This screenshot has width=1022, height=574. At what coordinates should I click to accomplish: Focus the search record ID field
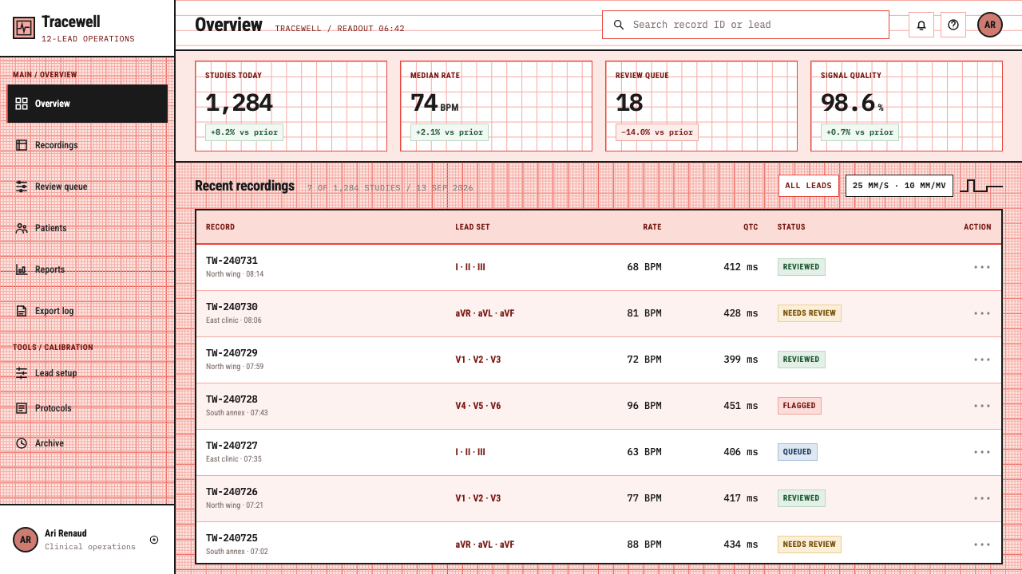tap(746, 25)
